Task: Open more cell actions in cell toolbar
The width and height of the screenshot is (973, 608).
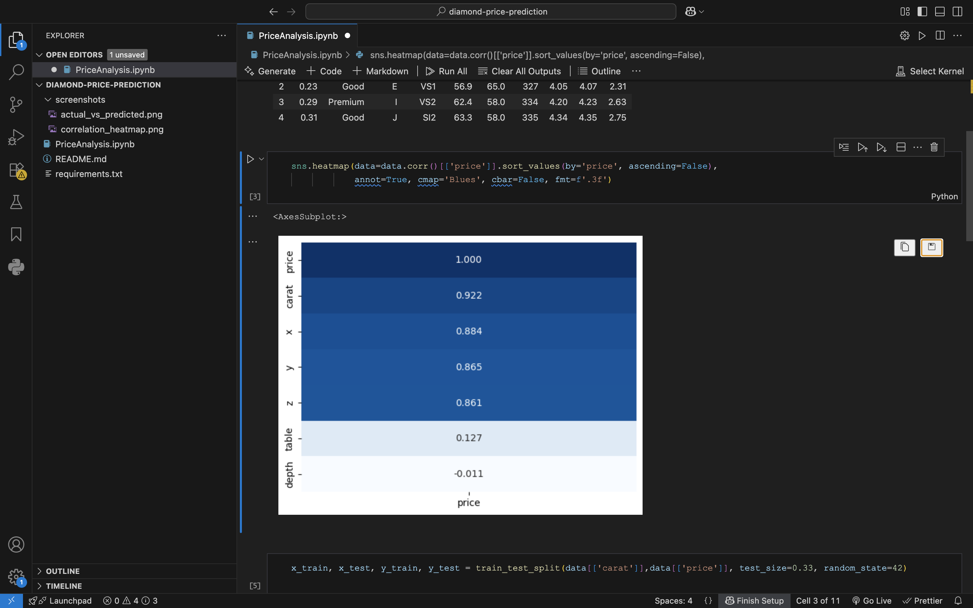Action: click(x=918, y=147)
